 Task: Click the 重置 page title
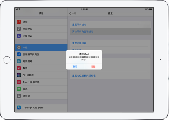click(x=110, y=13)
